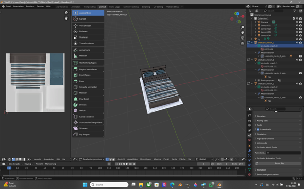Expand the rig item in outliner
This screenshot has width=304, height=189.
(x=252, y=39)
